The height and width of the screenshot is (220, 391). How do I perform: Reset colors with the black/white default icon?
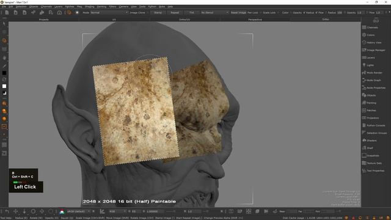tap(4, 93)
